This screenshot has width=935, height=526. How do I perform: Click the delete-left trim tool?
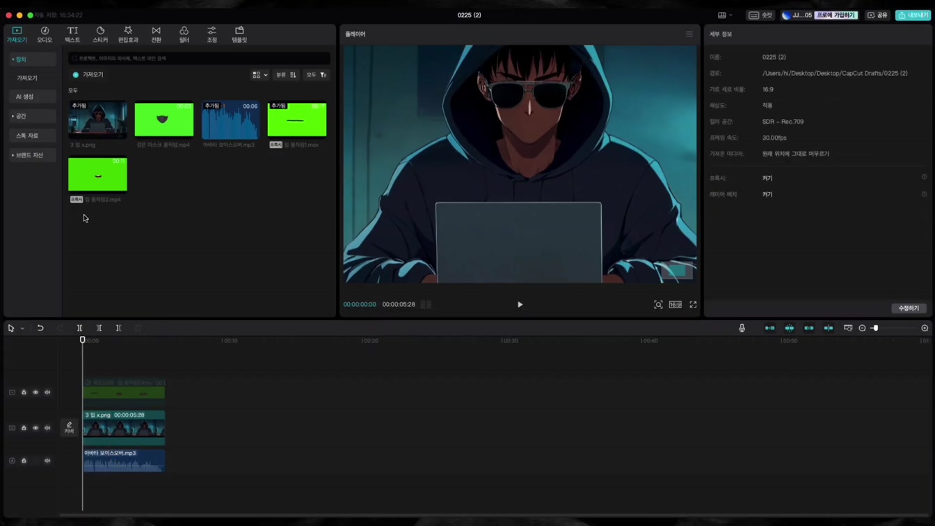point(99,328)
